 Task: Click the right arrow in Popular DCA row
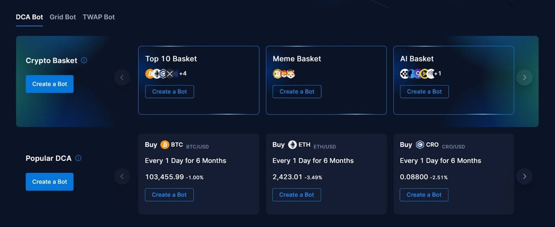524,176
